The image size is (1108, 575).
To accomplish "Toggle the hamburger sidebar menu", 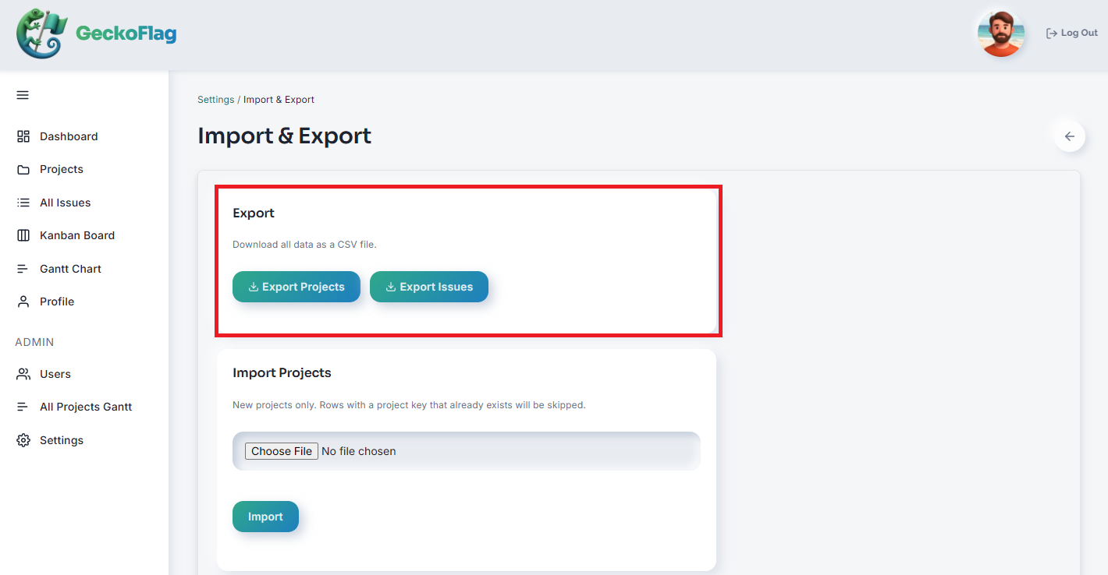I will point(23,95).
